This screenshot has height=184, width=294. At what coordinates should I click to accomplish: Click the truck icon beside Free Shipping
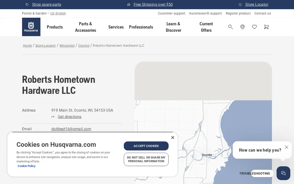coord(129,5)
